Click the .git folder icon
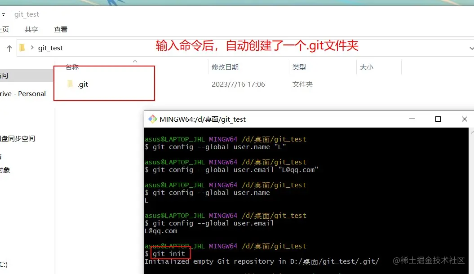This screenshot has height=274, width=474. pyautogui.click(x=70, y=84)
